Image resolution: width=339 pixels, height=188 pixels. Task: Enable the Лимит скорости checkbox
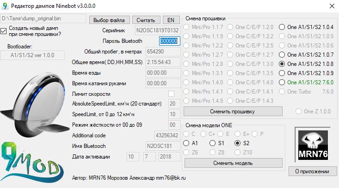[172, 94]
